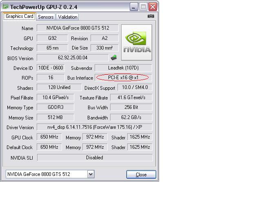Click the BIOS save chip icon
Image resolution: width=261 pixels, height=208 pixels.
point(114,58)
